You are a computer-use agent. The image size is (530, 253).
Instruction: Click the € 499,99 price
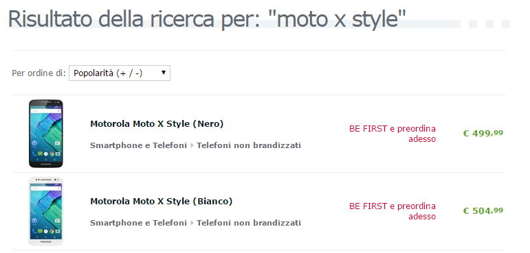click(483, 134)
